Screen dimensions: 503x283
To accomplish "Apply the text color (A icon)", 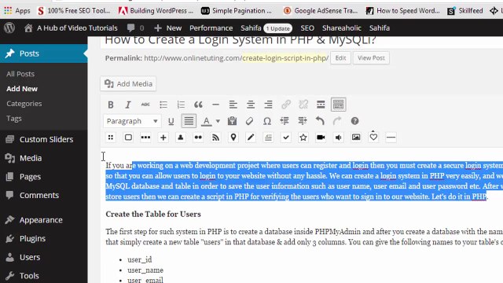I will 206,121.
